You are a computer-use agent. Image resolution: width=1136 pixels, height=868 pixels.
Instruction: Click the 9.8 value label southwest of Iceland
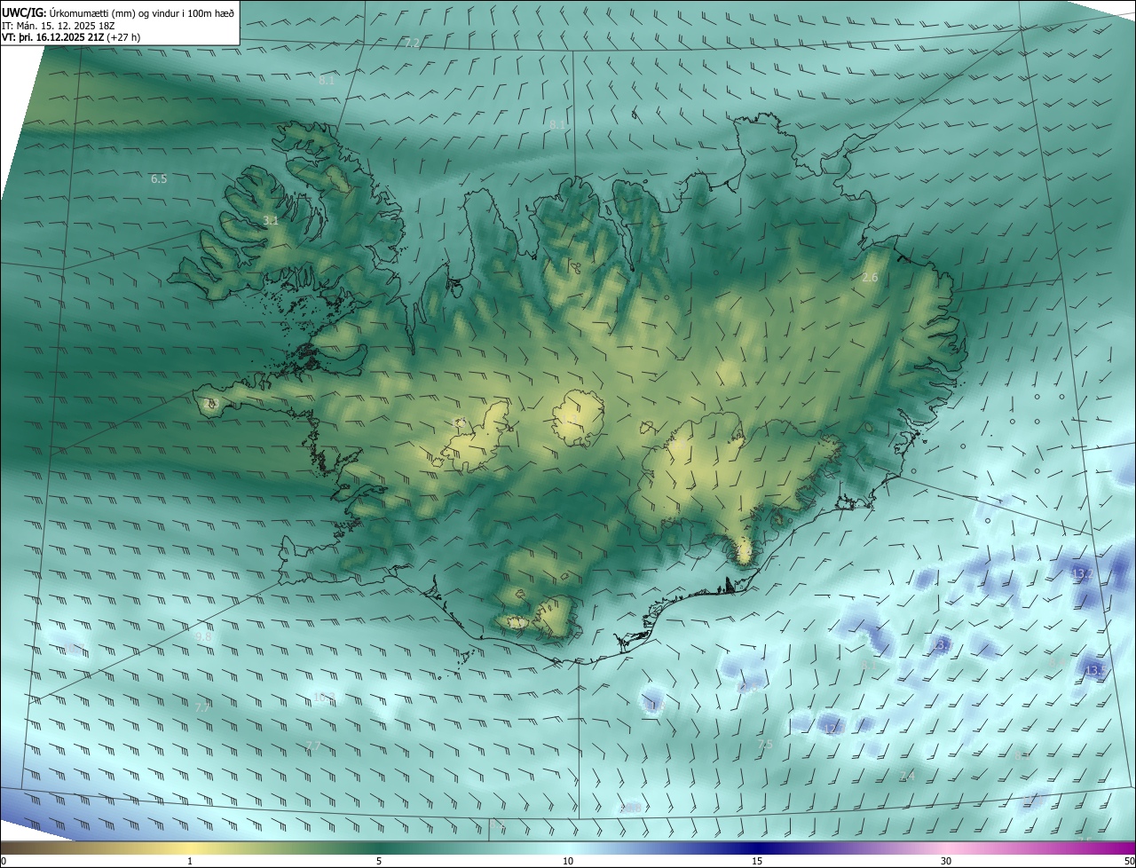[203, 636]
